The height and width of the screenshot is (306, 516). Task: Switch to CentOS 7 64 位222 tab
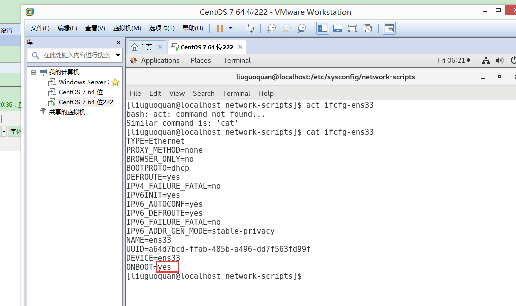tap(207, 47)
